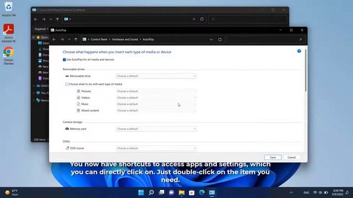The image size is (353, 198).
Task: Open the Music default dropdown
Action: 156,104
